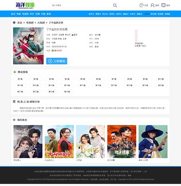Select episode 第1集
The height and width of the screenshot is (186, 181).
point(20,79)
